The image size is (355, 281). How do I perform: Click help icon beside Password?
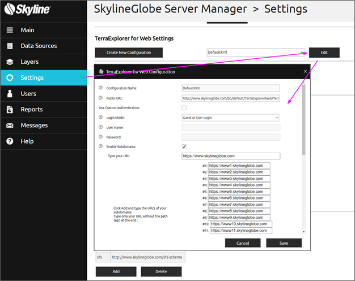click(101, 137)
